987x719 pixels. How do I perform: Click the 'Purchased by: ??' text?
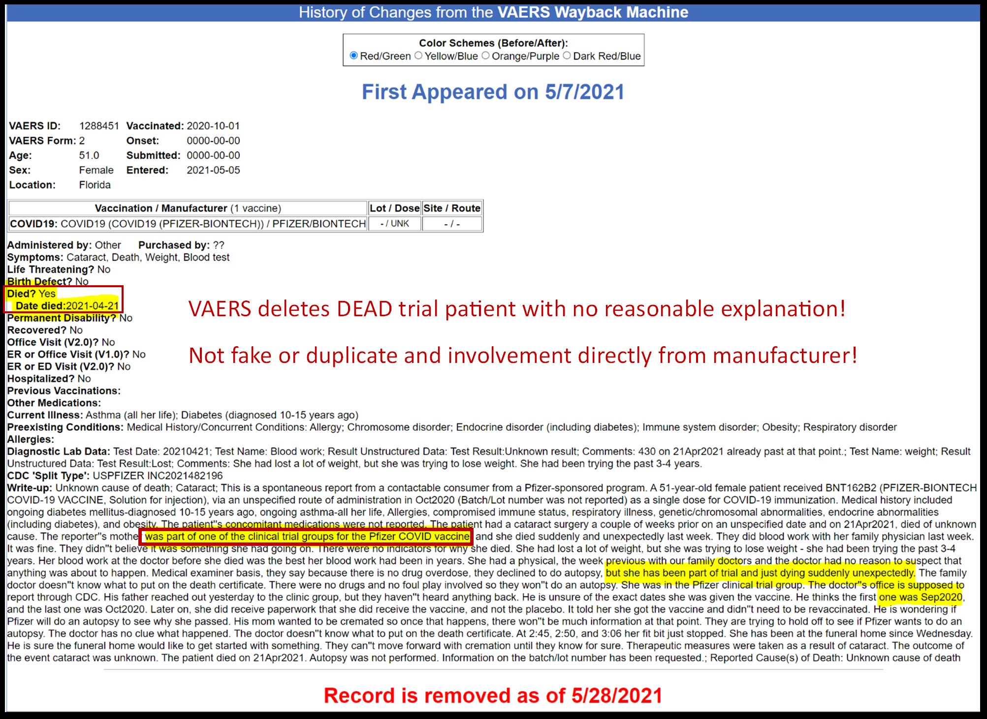click(x=181, y=245)
